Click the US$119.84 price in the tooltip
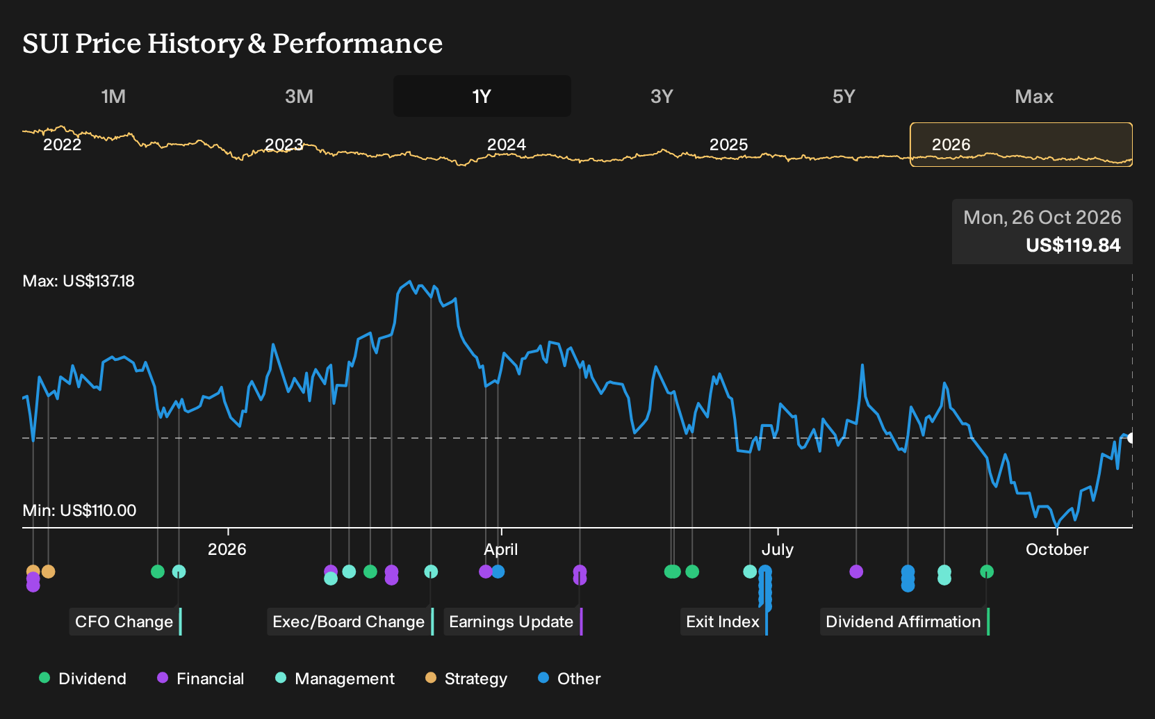The height and width of the screenshot is (719, 1155). pyautogui.click(x=1074, y=245)
